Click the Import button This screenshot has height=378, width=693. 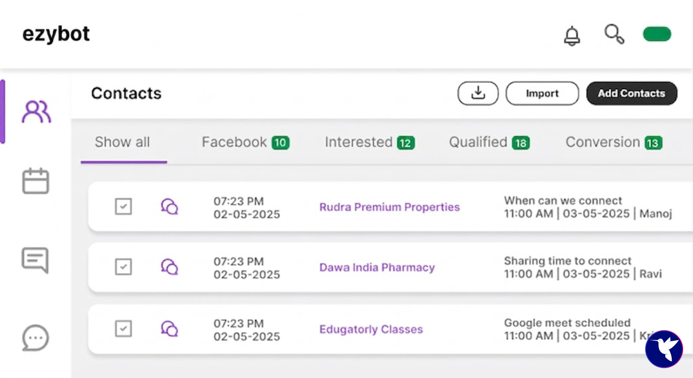[x=542, y=93]
